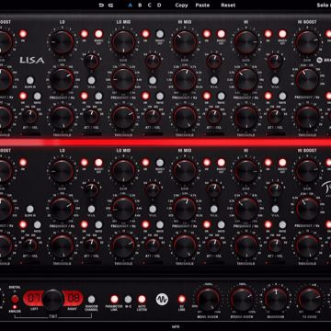This screenshot has width=331, height=331.
Task: Click the redo arrow icon
Action: click(110, 6)
